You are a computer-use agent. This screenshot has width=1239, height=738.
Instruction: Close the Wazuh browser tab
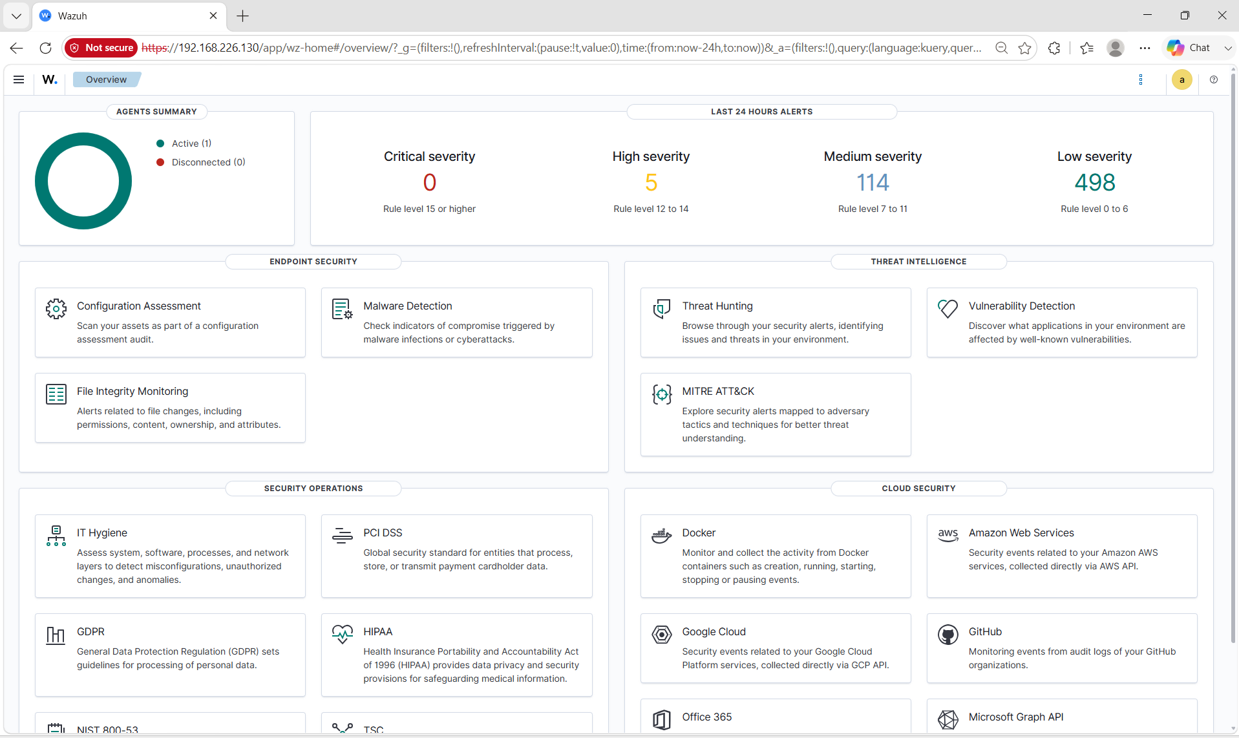pos(213,16)
